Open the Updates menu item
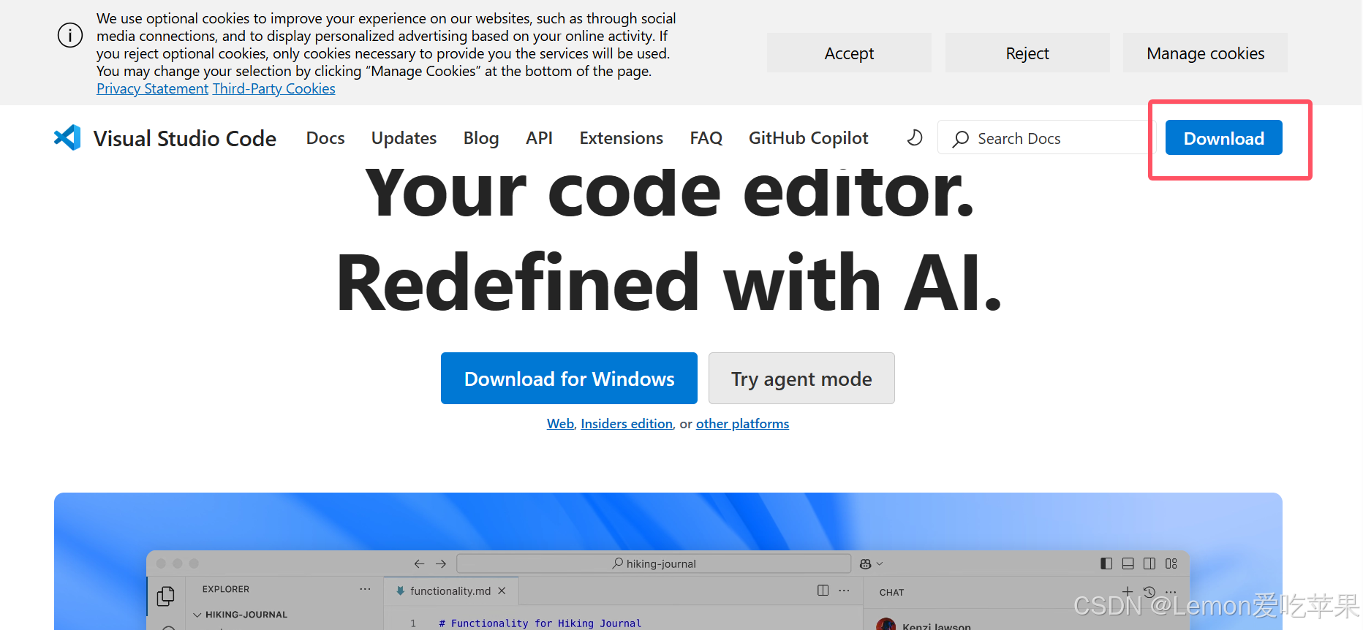1363x630 pixels. [404, 138]
